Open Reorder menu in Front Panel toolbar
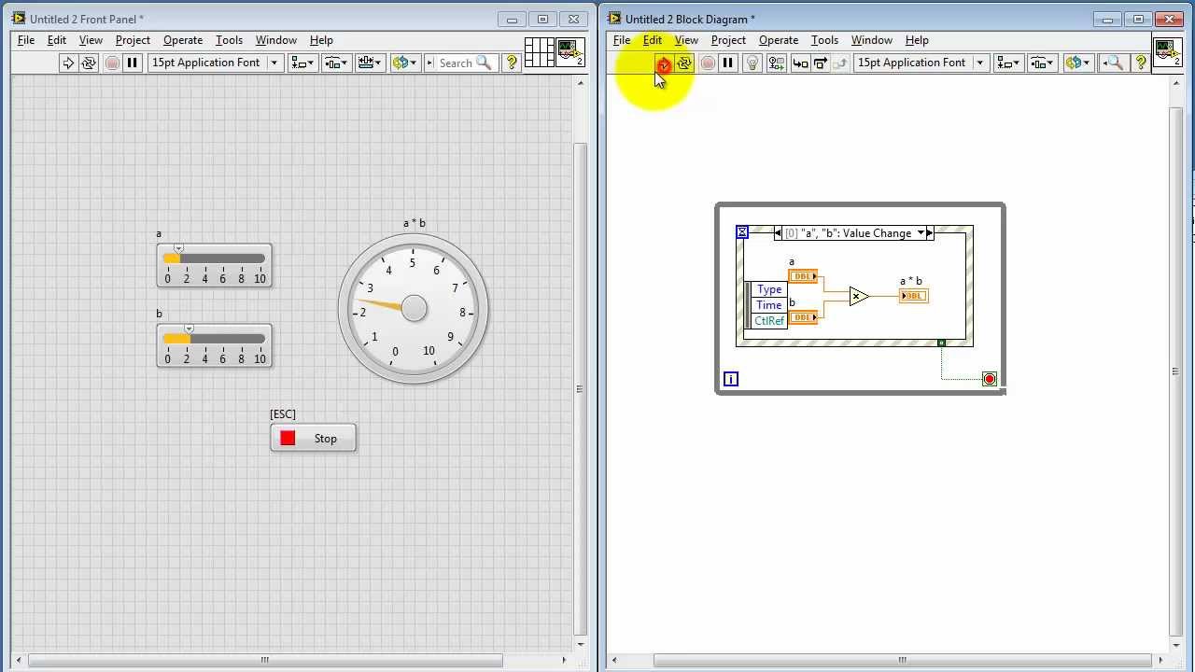This screenshot has height=672, width=1195. click(404, 63)
